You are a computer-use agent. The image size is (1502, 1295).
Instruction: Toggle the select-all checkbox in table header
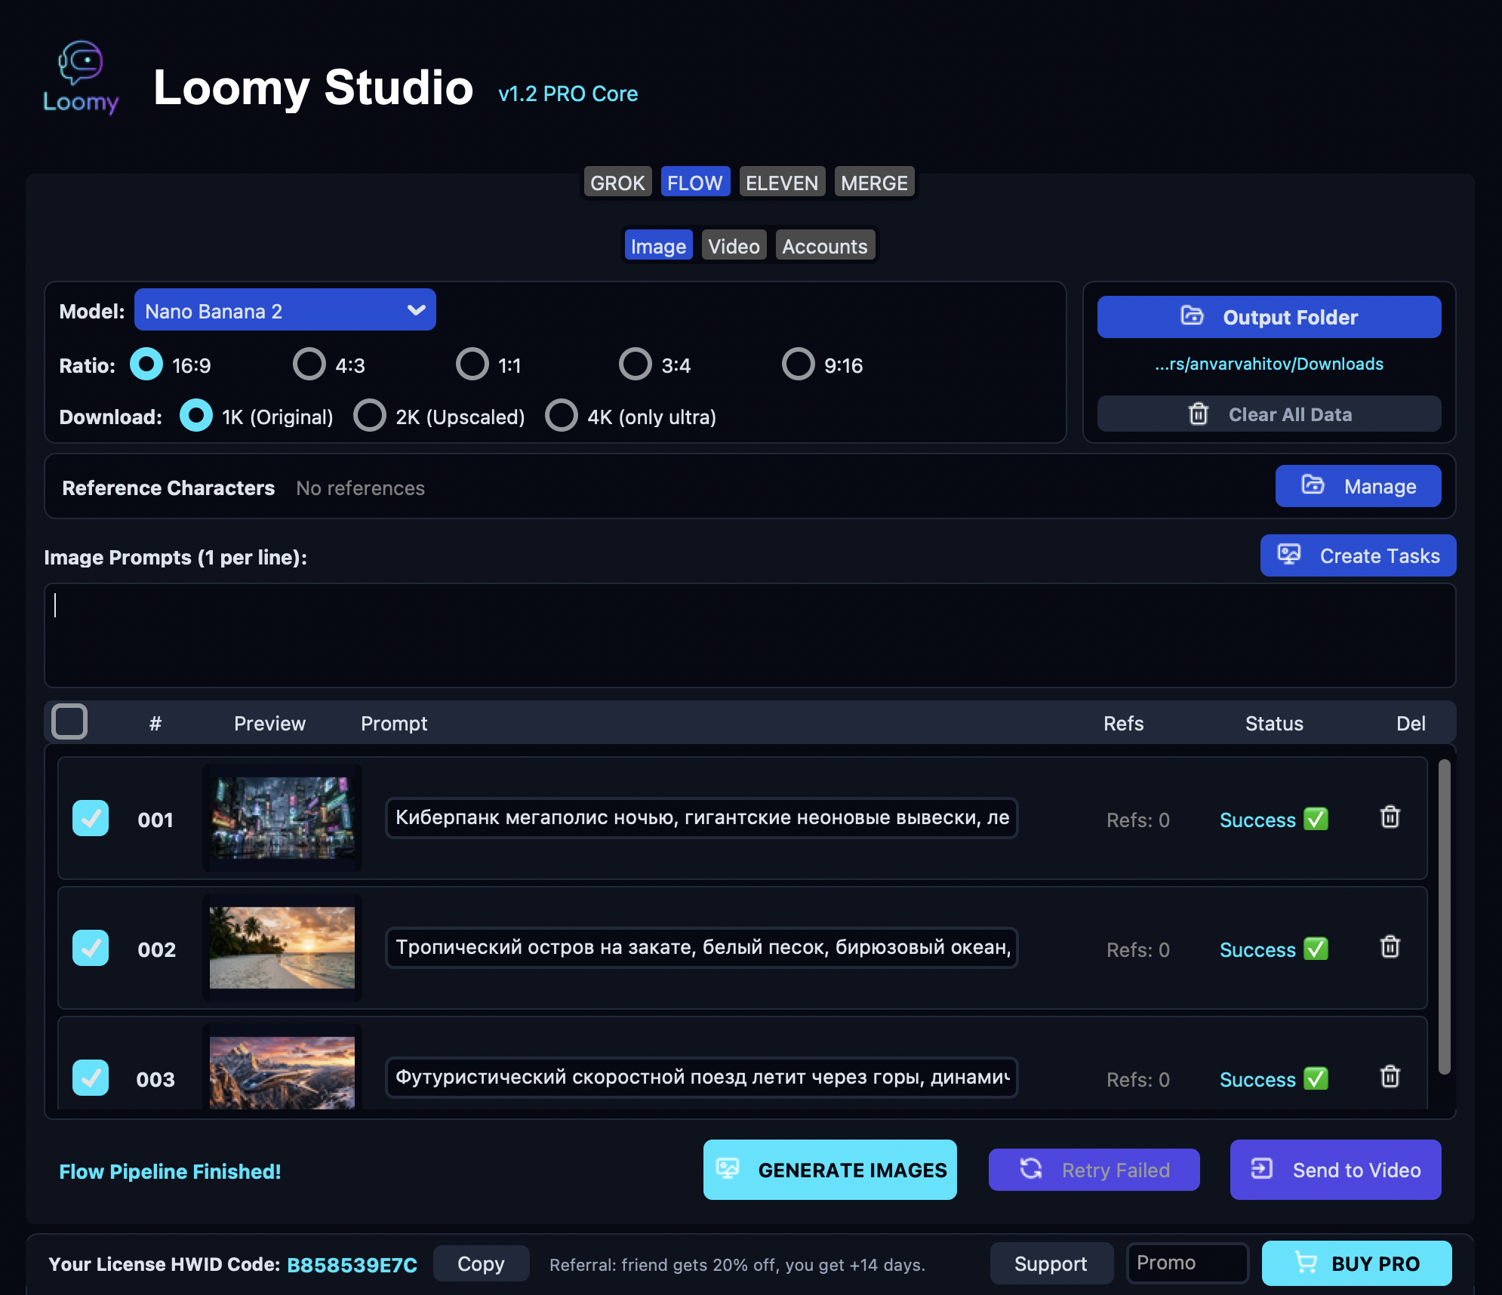[x=69, y=722]
